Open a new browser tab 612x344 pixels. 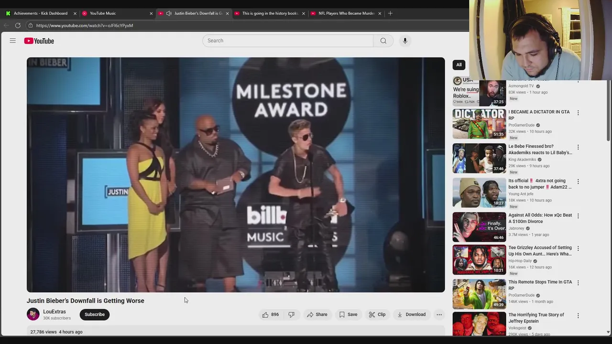tap(390, 13)
